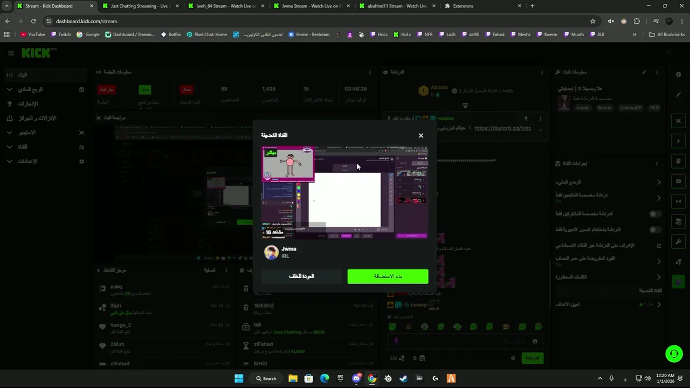Click the green clapperboard icon in right rail
Image resolution: width=690 pixels, height=388 pixels.
pos(679,281)
